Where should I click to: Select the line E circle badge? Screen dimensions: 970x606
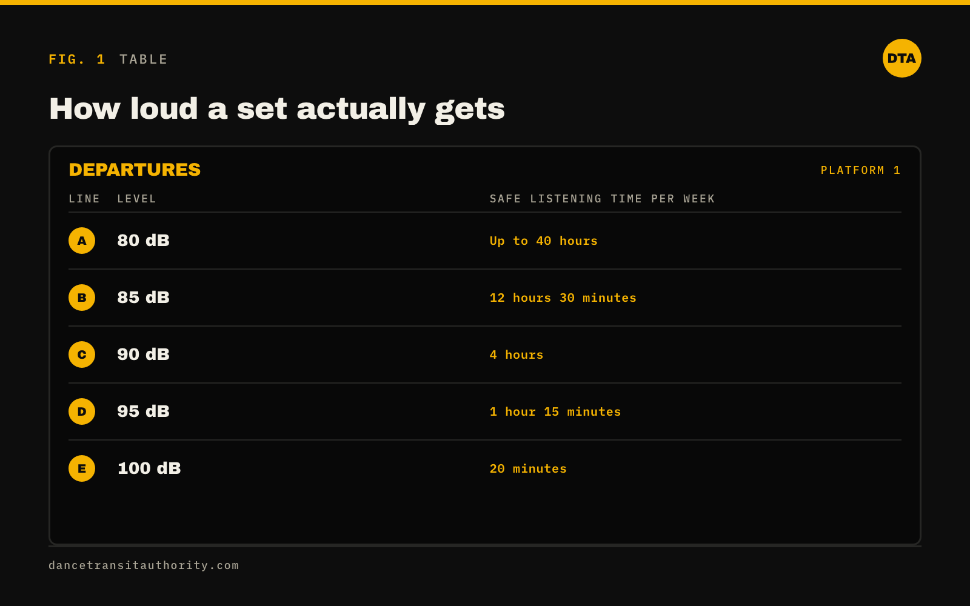pyautogui.click(x=82, y=468)
